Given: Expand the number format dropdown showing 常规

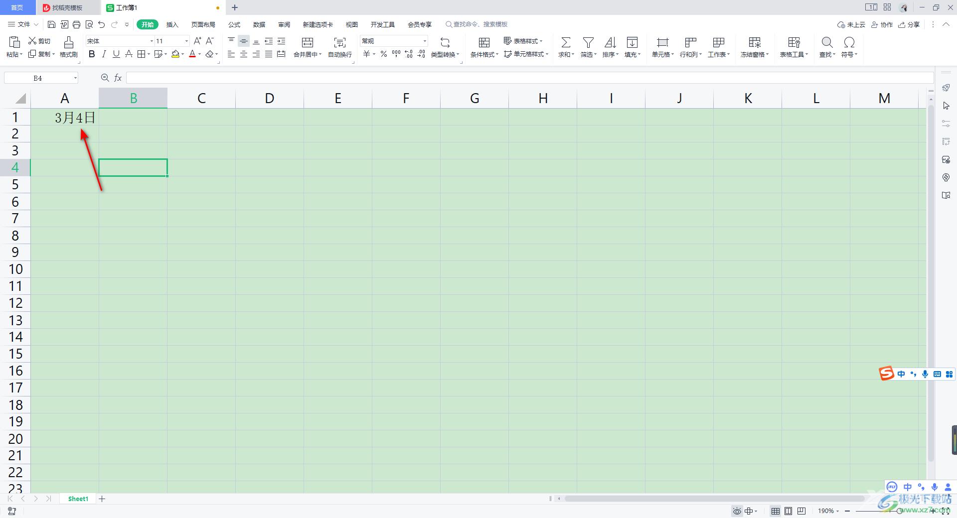Looking at the screenshot, I should click(425, 41).
